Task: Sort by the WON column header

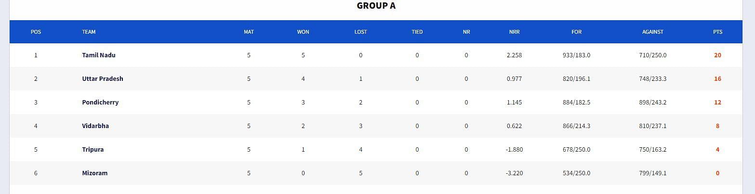Action: point(303,32)
